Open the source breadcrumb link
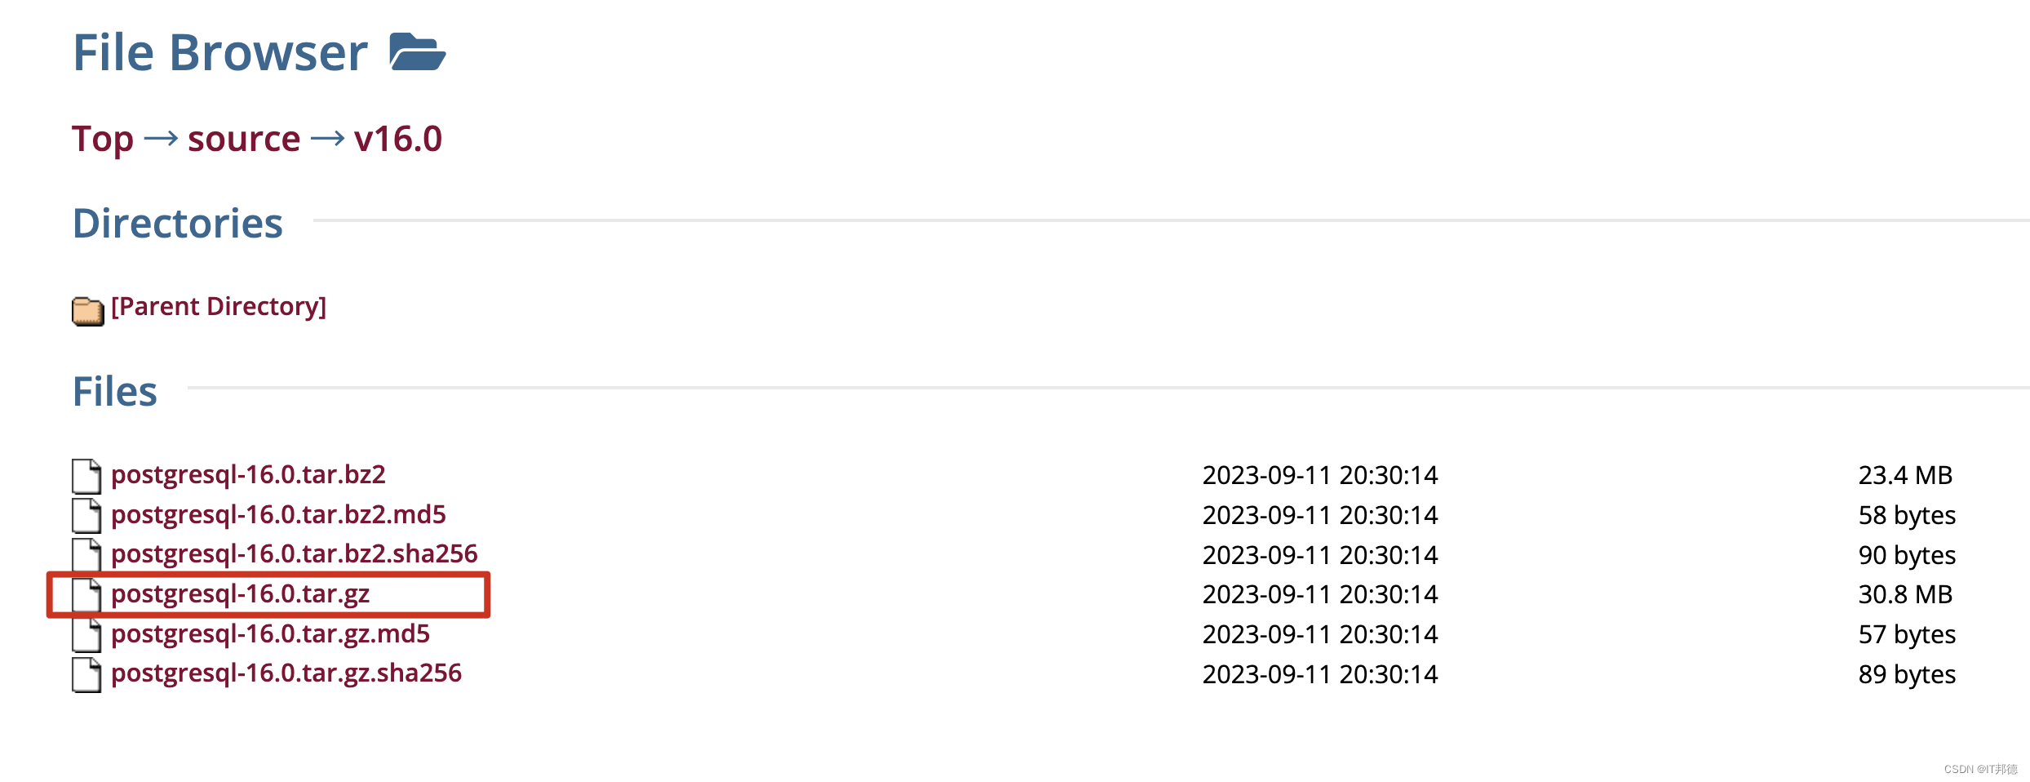 click(242, 139)
